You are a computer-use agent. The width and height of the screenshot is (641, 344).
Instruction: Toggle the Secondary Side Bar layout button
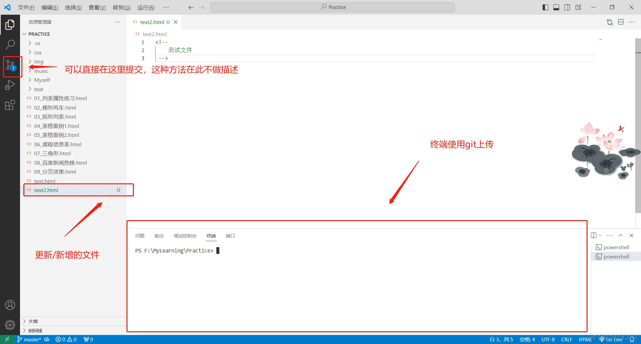pos(567,7)
